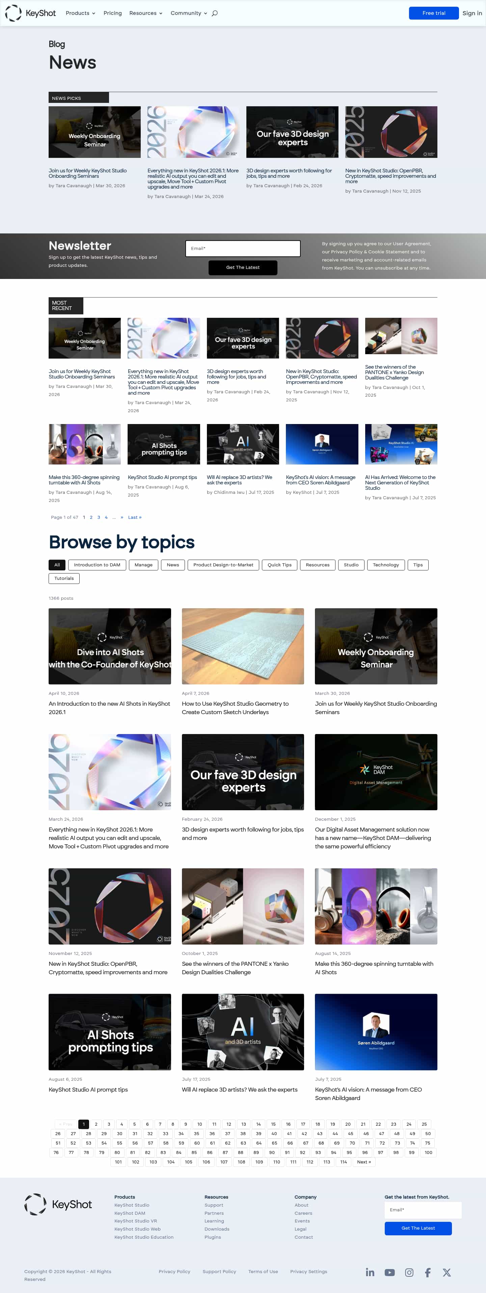Image resolution: width=486 pixels, height=1293 pixels.
Task: Go to topics pagination page 25
Action: 424,1124
